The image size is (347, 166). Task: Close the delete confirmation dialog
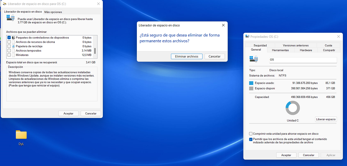pos(223,25)
